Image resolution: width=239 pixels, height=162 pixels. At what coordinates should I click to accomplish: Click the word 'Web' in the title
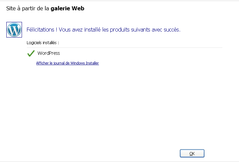[78, 9]
